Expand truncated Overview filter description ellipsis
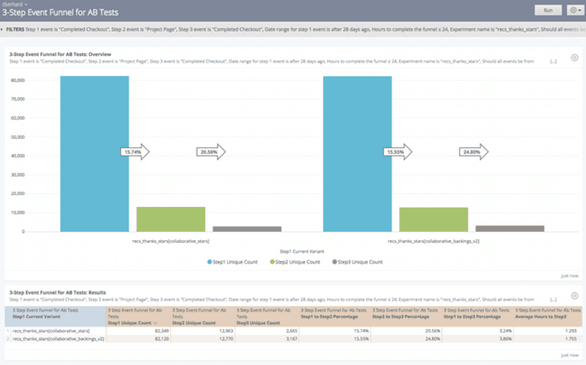Screen dimensions: 586x365 click(x=553, y=61)
